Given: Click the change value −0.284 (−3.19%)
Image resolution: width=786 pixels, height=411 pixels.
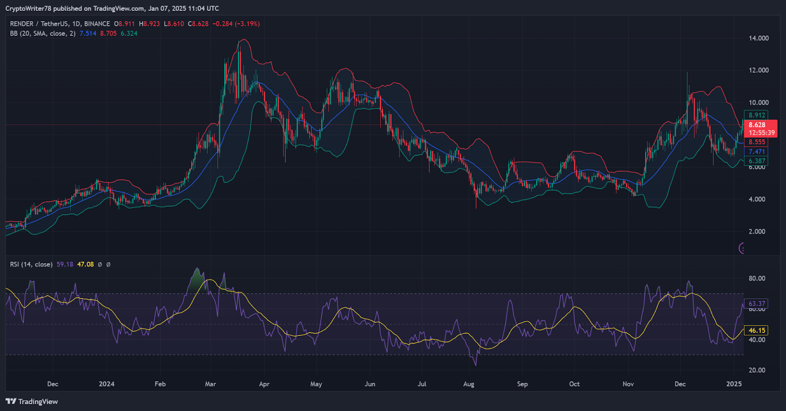Looking at the screenshot, I should click(x=236, y=24).
